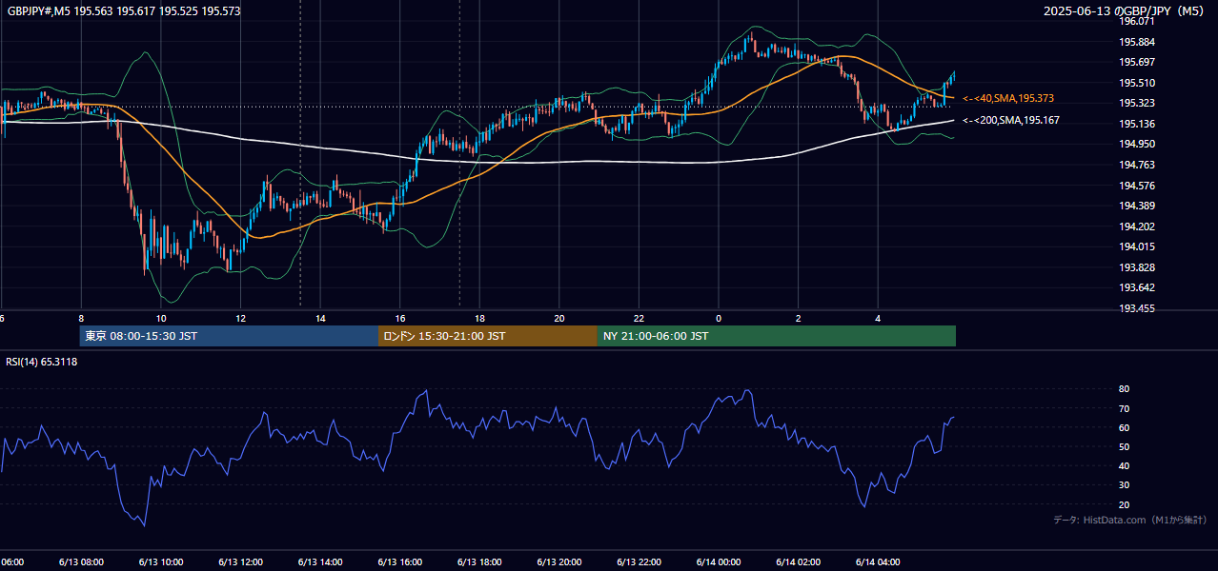Click the 6/13 18:00 date label

[x=479, y=561]
